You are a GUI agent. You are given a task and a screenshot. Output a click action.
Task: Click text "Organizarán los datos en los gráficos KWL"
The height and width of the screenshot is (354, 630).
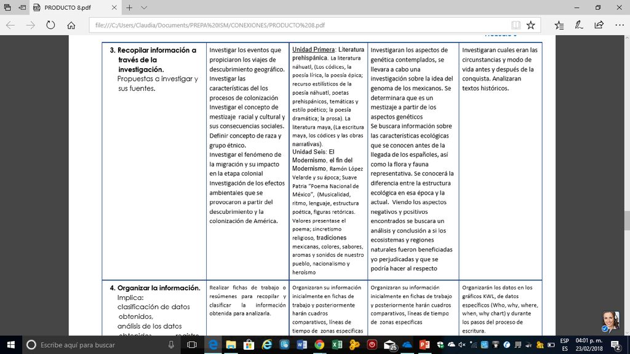coord(497,292)
